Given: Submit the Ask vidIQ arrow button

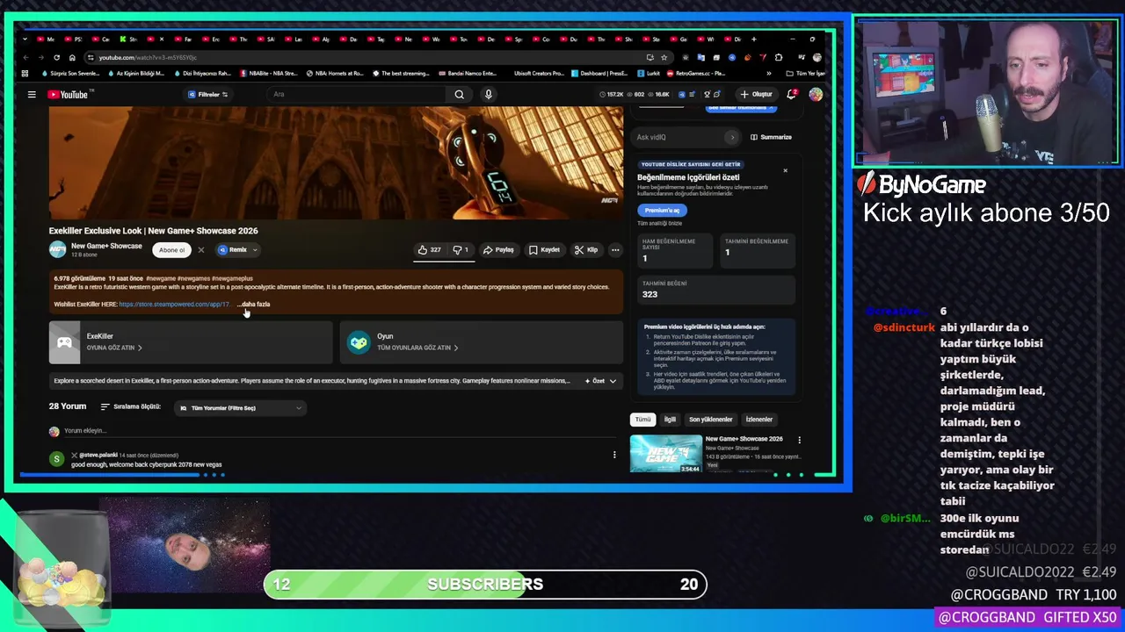Looking at the screenshot, I should pyautogui.click(x=731, y=137).
